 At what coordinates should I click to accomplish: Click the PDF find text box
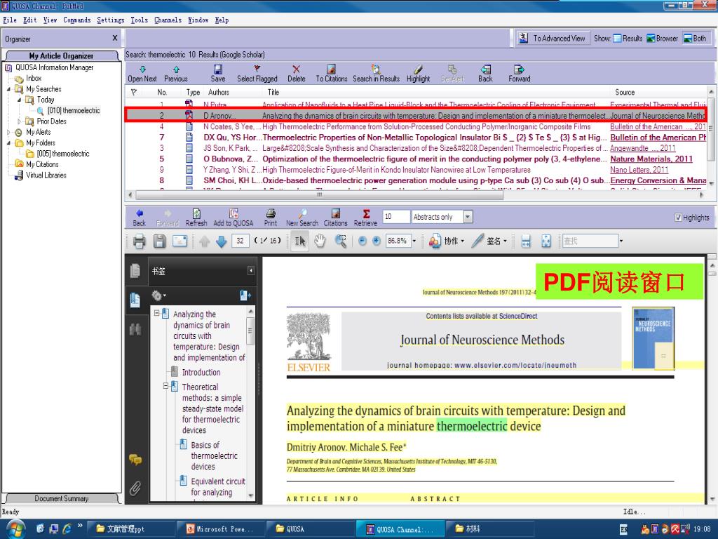coord(590,241)
